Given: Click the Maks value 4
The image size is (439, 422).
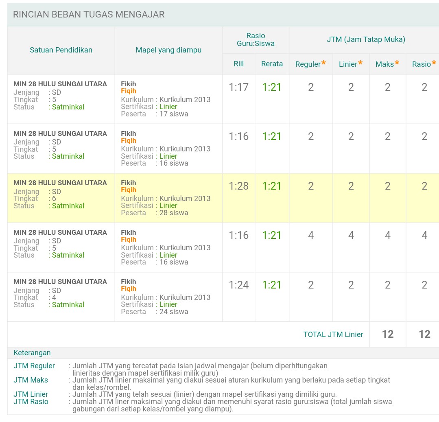Looking at the screenshot, I should pyautogui.click(x=387, y=235).
